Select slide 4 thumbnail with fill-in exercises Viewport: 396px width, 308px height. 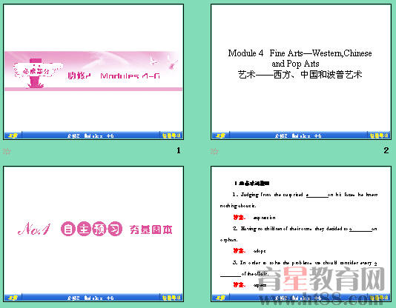point(301,234)
